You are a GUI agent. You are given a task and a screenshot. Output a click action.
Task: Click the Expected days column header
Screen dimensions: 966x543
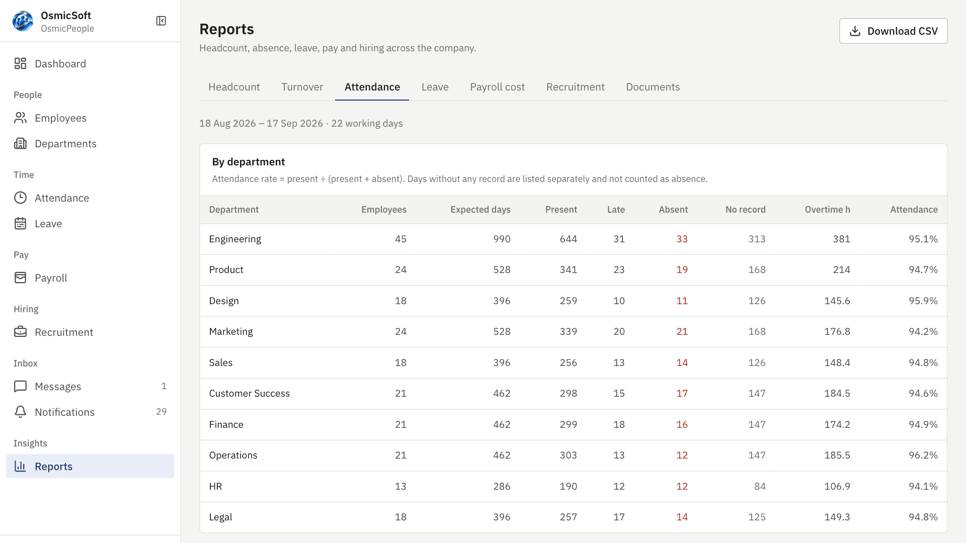tap(480, 210)
